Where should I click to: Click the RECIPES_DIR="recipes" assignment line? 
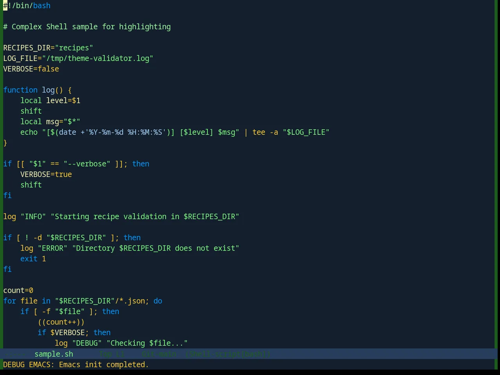coord(48,48)
